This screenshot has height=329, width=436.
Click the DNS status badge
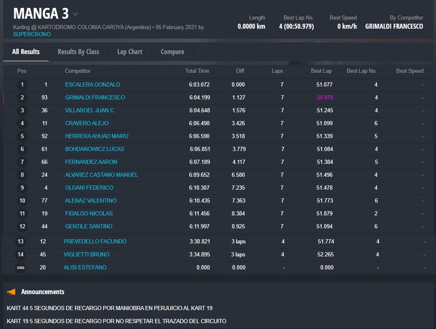21,268
